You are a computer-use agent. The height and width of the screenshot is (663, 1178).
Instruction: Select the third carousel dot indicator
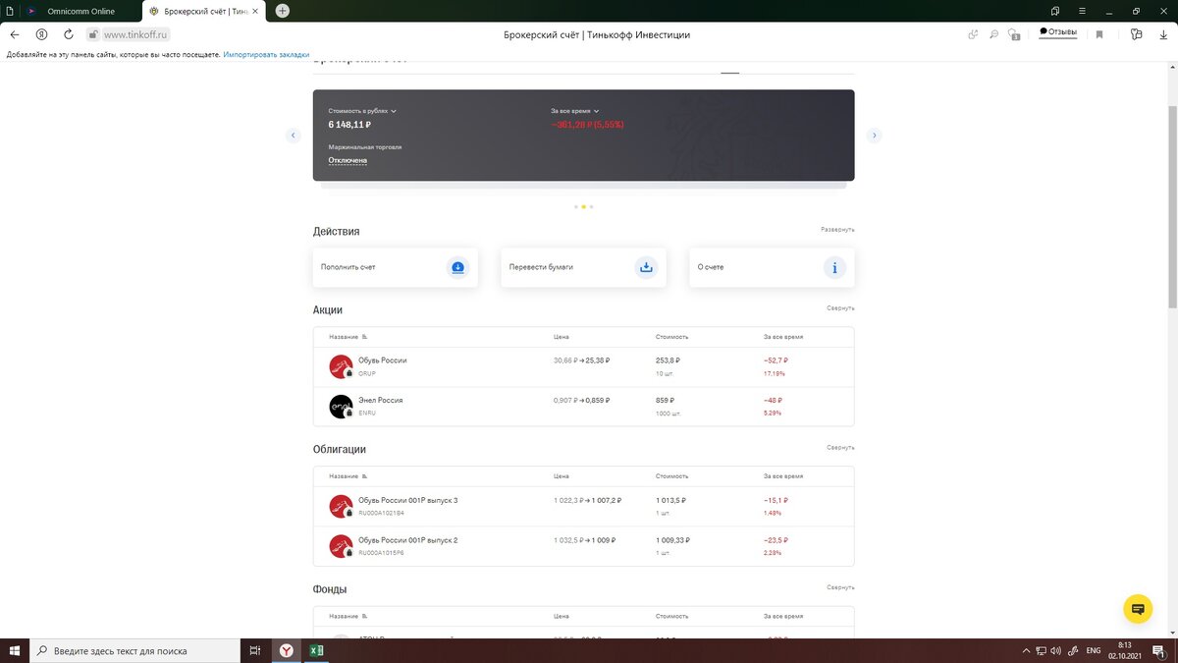[591, 207]
